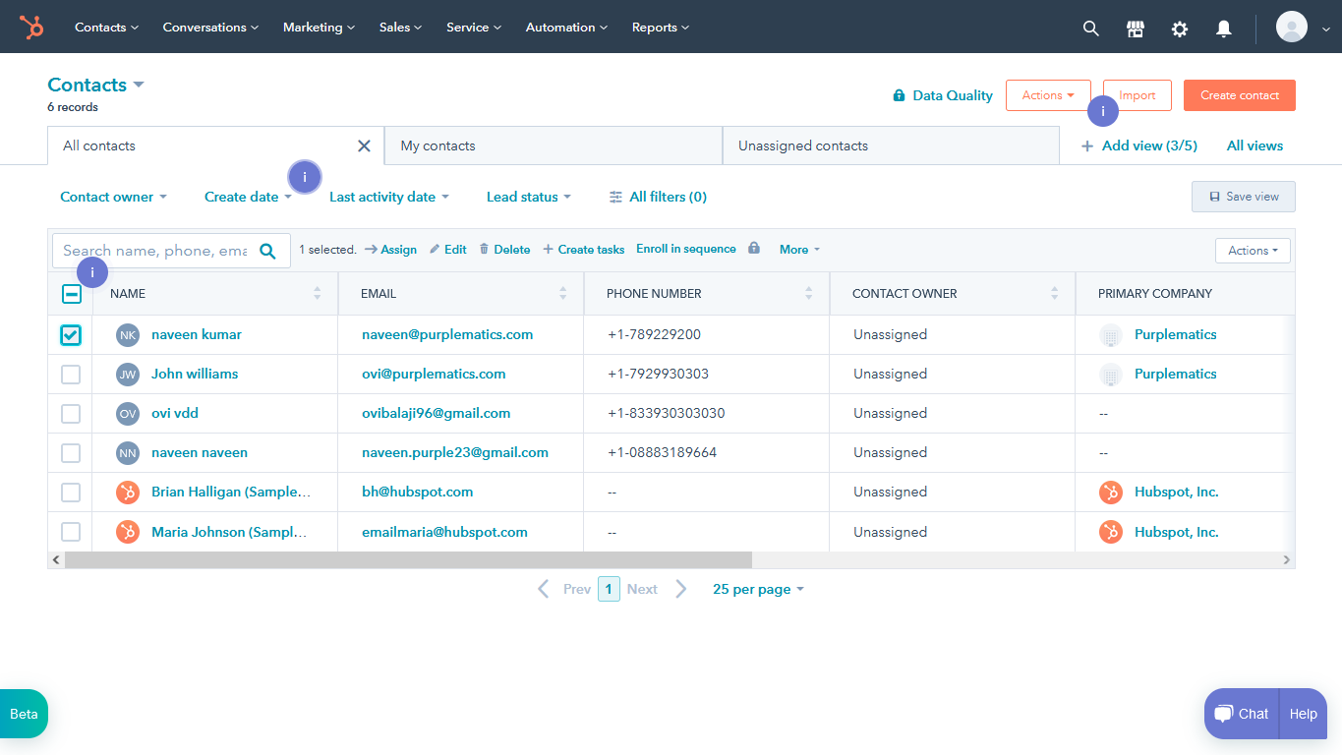The height and width of the screenshot is (755, 1342).
Task: Open the App Marketplace icon
Action: point(1135,28)
